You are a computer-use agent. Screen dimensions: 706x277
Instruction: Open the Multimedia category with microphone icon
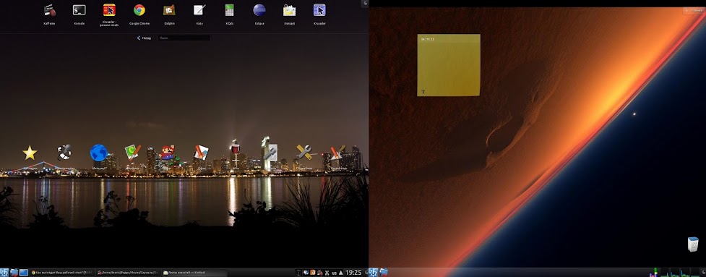(x=64, y=153)
